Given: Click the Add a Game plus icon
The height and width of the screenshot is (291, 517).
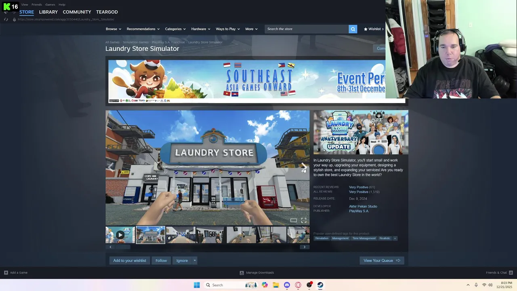Looking at the screenshot, I should pyautogui.click(x=6, y=273).
